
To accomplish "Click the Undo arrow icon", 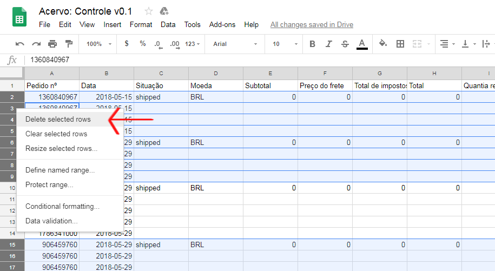I will coord(20,44).
